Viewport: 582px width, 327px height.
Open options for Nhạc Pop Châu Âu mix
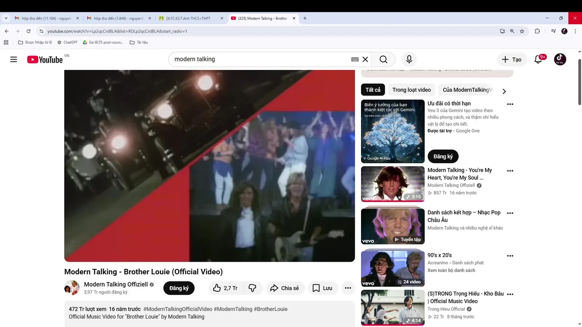click(x=510, y=213)
